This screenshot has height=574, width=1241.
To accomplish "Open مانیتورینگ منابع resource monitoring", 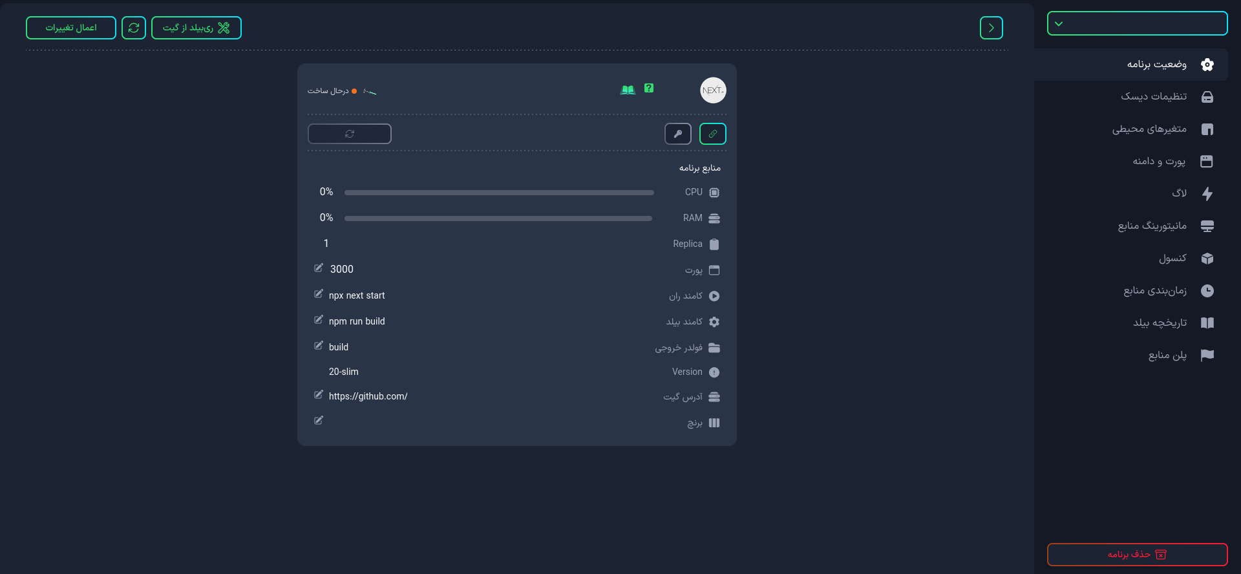I will tap(1131, 226).
